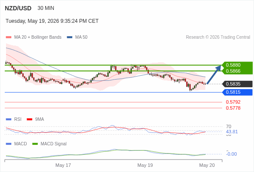Click the MA 20 + Bollinger Bands legend label

tap(38, 37)
